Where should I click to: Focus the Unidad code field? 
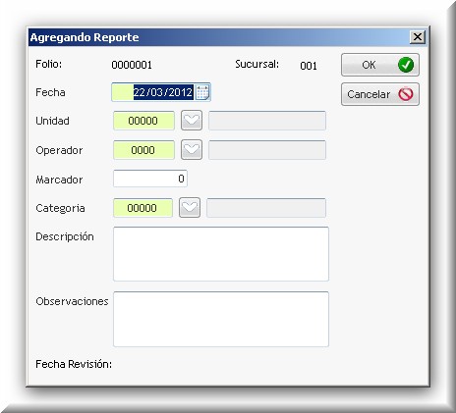[143, 121]
